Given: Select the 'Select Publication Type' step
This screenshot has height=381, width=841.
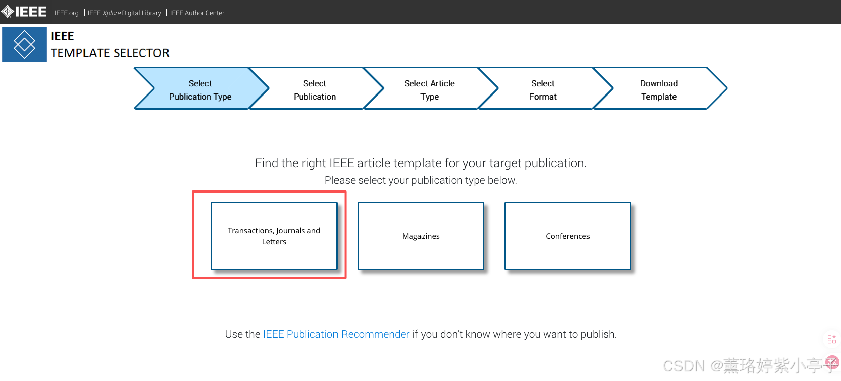Looking at the screenshot, I should [201, 88].
